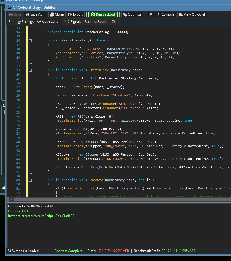Collapse the Execute method block
Viewport: 231px width, 261px height.
tap(30, 180)
